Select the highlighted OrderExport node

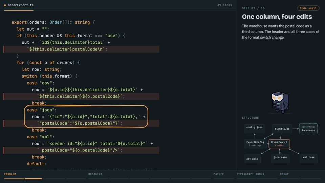(x=279, y=144)
